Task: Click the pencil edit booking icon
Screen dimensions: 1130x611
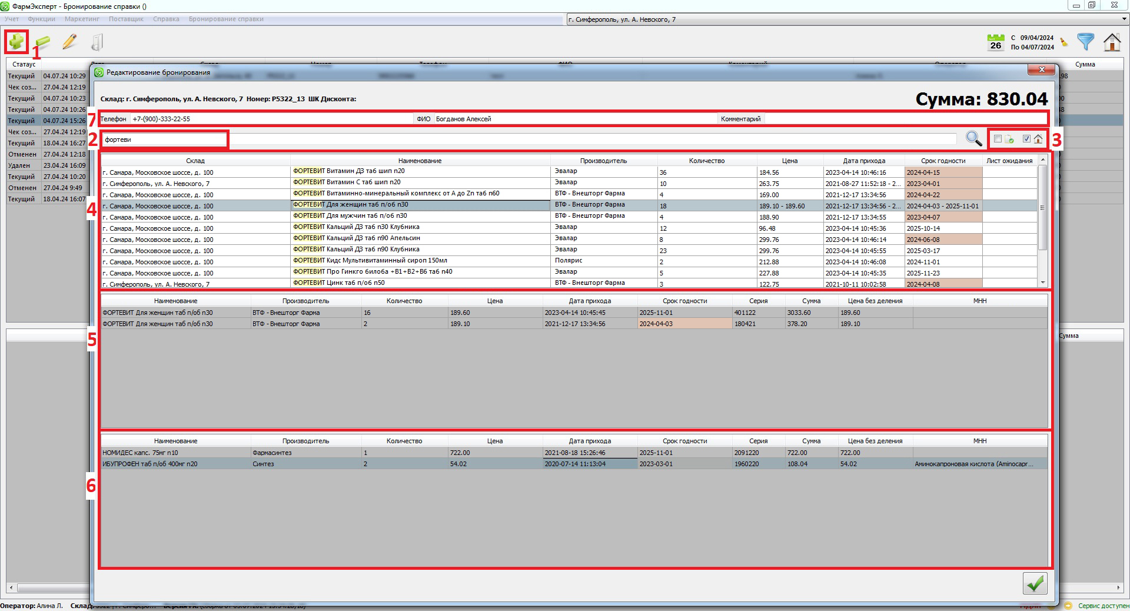Action: [x=69, y=42]
